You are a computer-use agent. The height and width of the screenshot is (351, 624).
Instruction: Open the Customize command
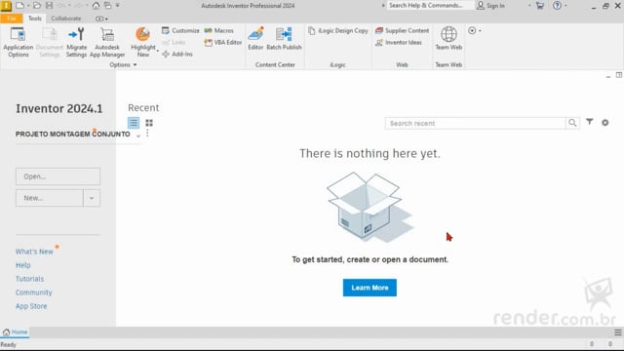tap(180, 30)
